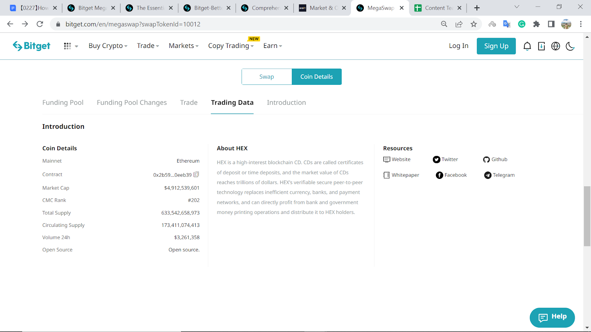
Task: Expand the Copy Trading menu
Action: click(231, 46)
